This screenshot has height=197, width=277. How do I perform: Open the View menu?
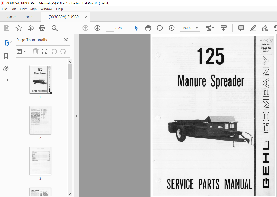(23, 9)
